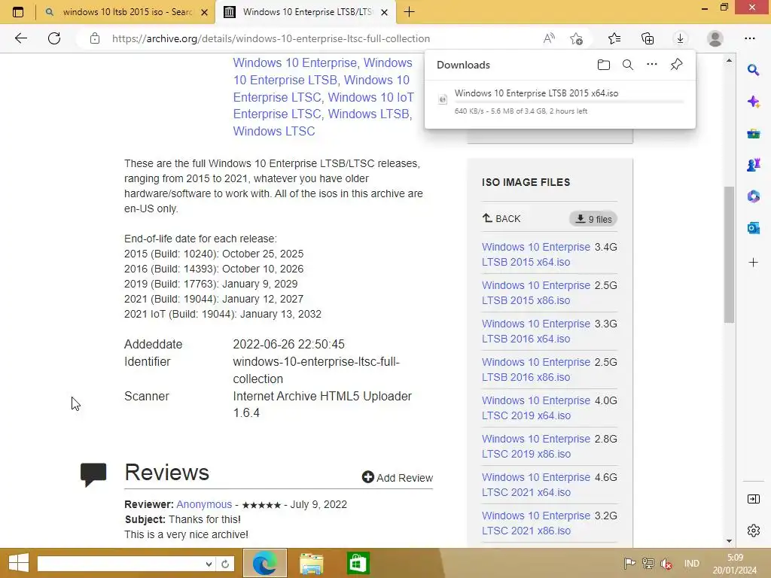Close the search results tab

pos(205,12)
